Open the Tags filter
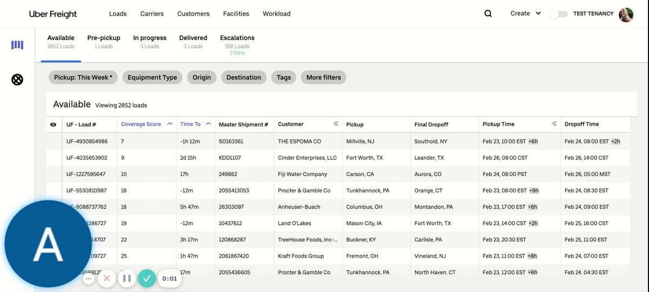 pyautogui.click(x=284, y=77)
